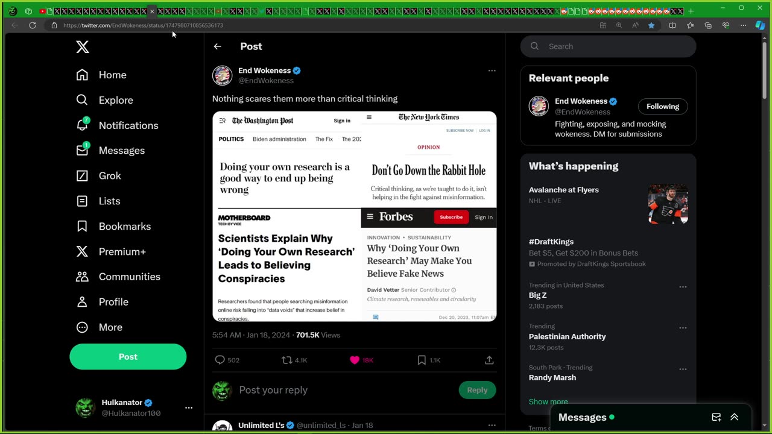Expand the Messages drawer
The width and height of the screenshot is (772, 434).
735,417
